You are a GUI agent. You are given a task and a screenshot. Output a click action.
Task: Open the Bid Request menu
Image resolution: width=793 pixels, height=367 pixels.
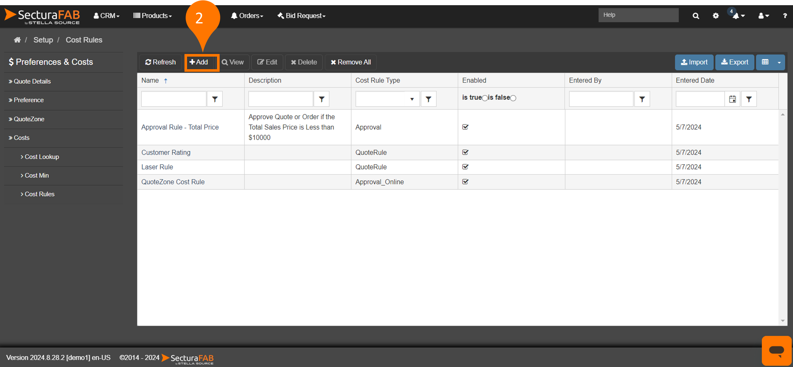click(x=301, y=16)
